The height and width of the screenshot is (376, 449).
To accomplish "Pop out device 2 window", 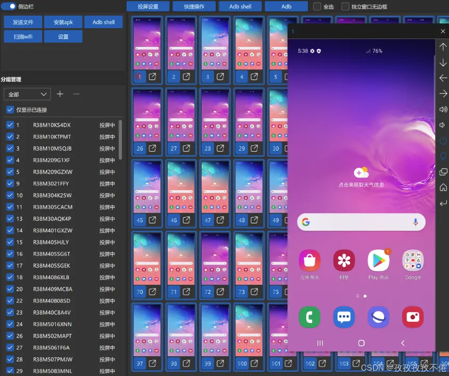I will [186, 77].
